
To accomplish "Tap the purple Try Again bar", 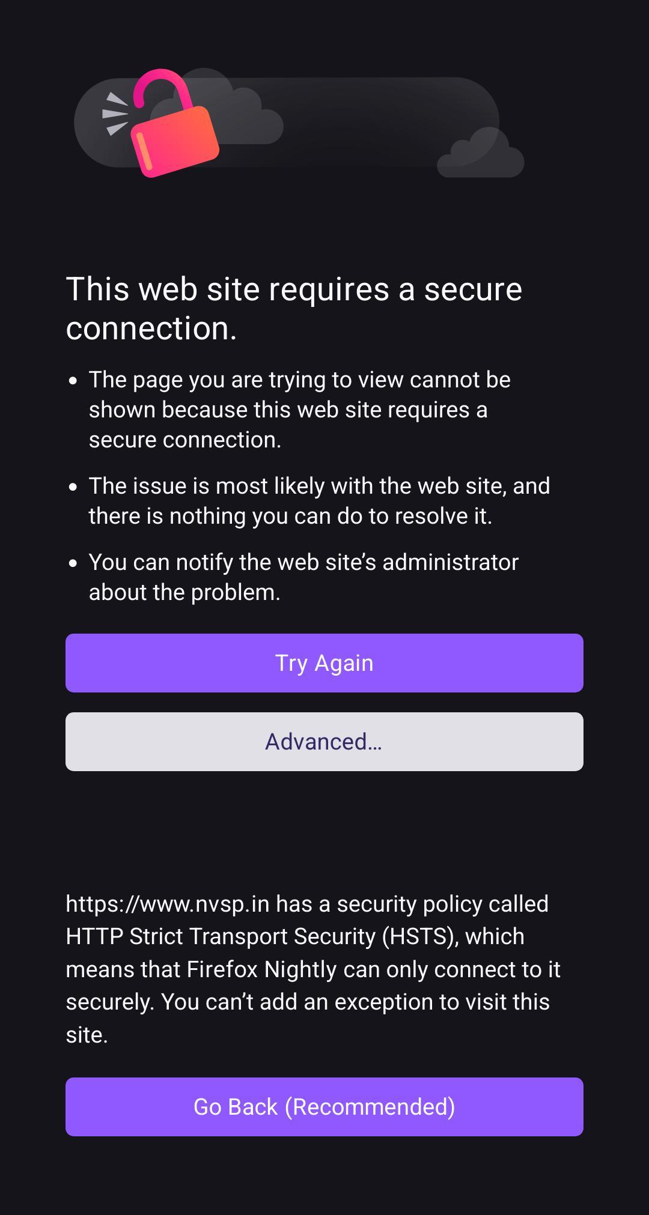I will point(324,663).
